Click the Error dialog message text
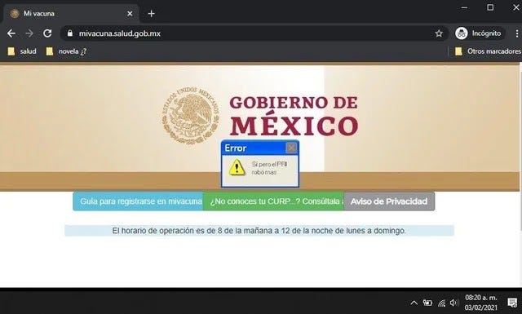 click(x=269, y=168)
